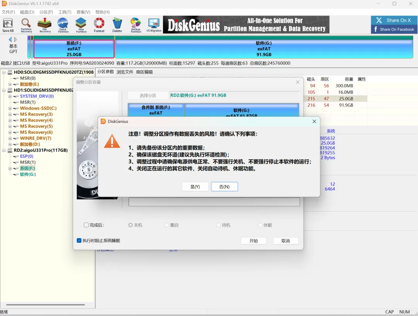
Task: Select MS Recovery(6) in the tree
Action: [x=36, y=132]
